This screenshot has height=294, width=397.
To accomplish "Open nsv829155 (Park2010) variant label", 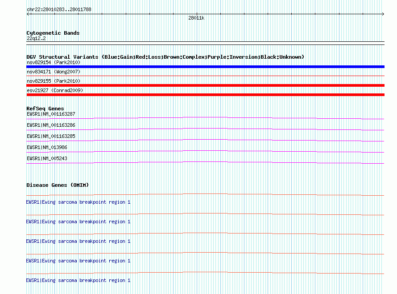I will [54, 81].
